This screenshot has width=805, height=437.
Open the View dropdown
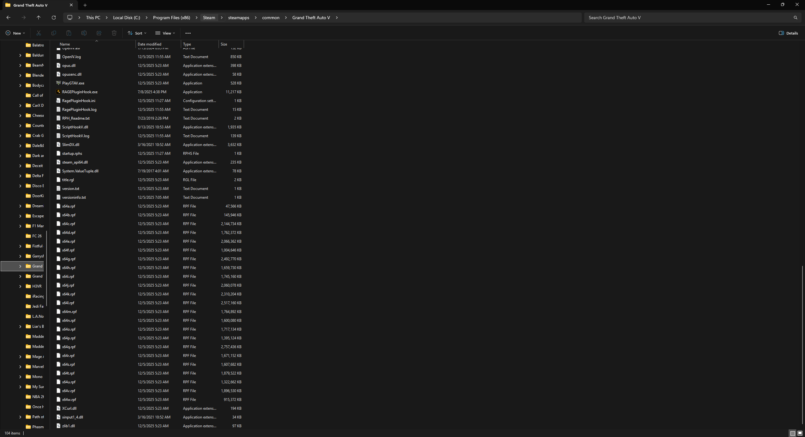click(165, 33)
